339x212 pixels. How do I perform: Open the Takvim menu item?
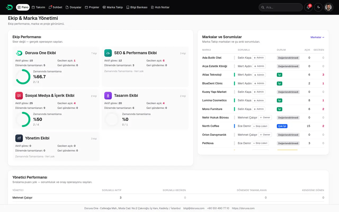38,7
